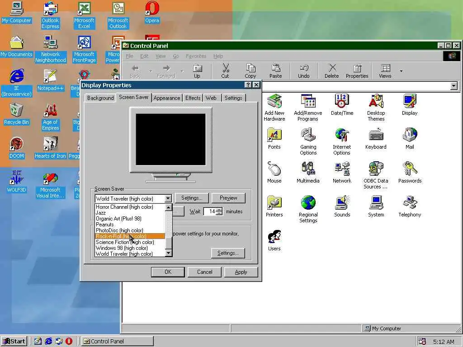This screenshot has height=347, width=463.
Task: Expand the Views dropdown arrow
Action: 401,71
